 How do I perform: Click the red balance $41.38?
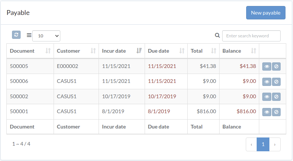[x=248, y=66]
